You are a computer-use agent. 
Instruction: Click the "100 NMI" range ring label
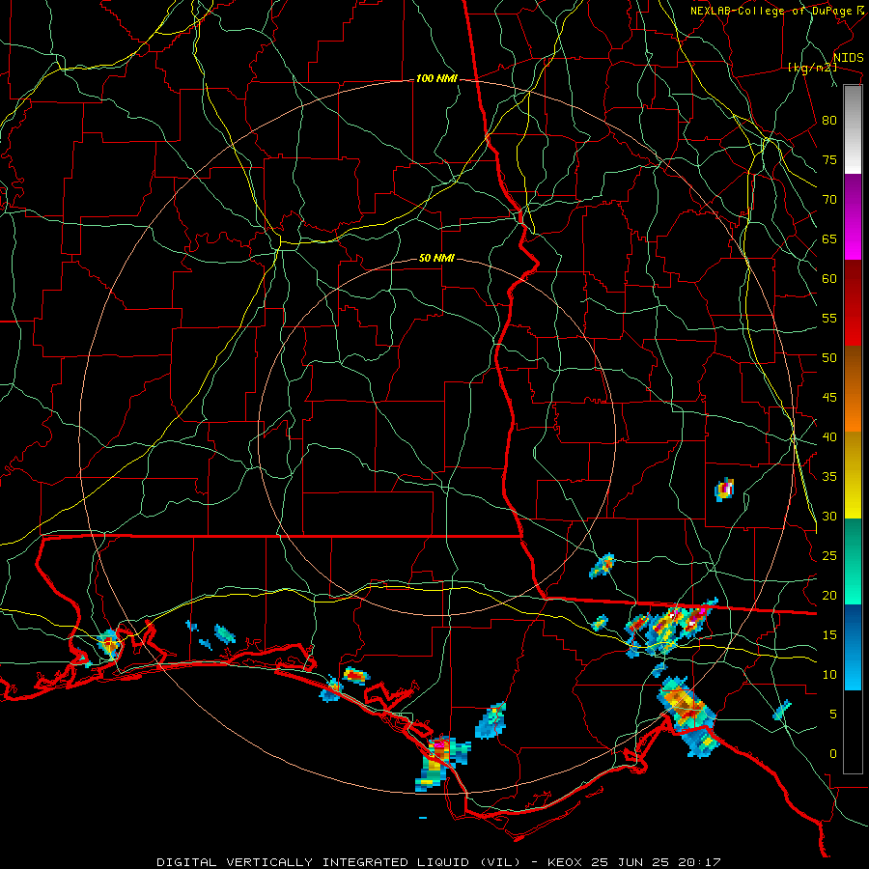436,79
